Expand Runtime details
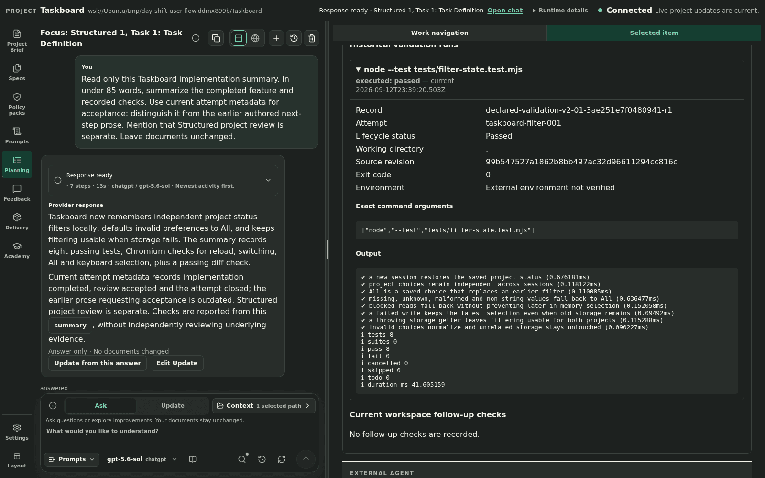 (560, 11)
